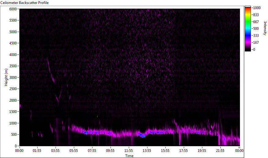Screen dimensions: 268x158
Task: Click the 21:55 time tick label
Action: tap(220, 151)
